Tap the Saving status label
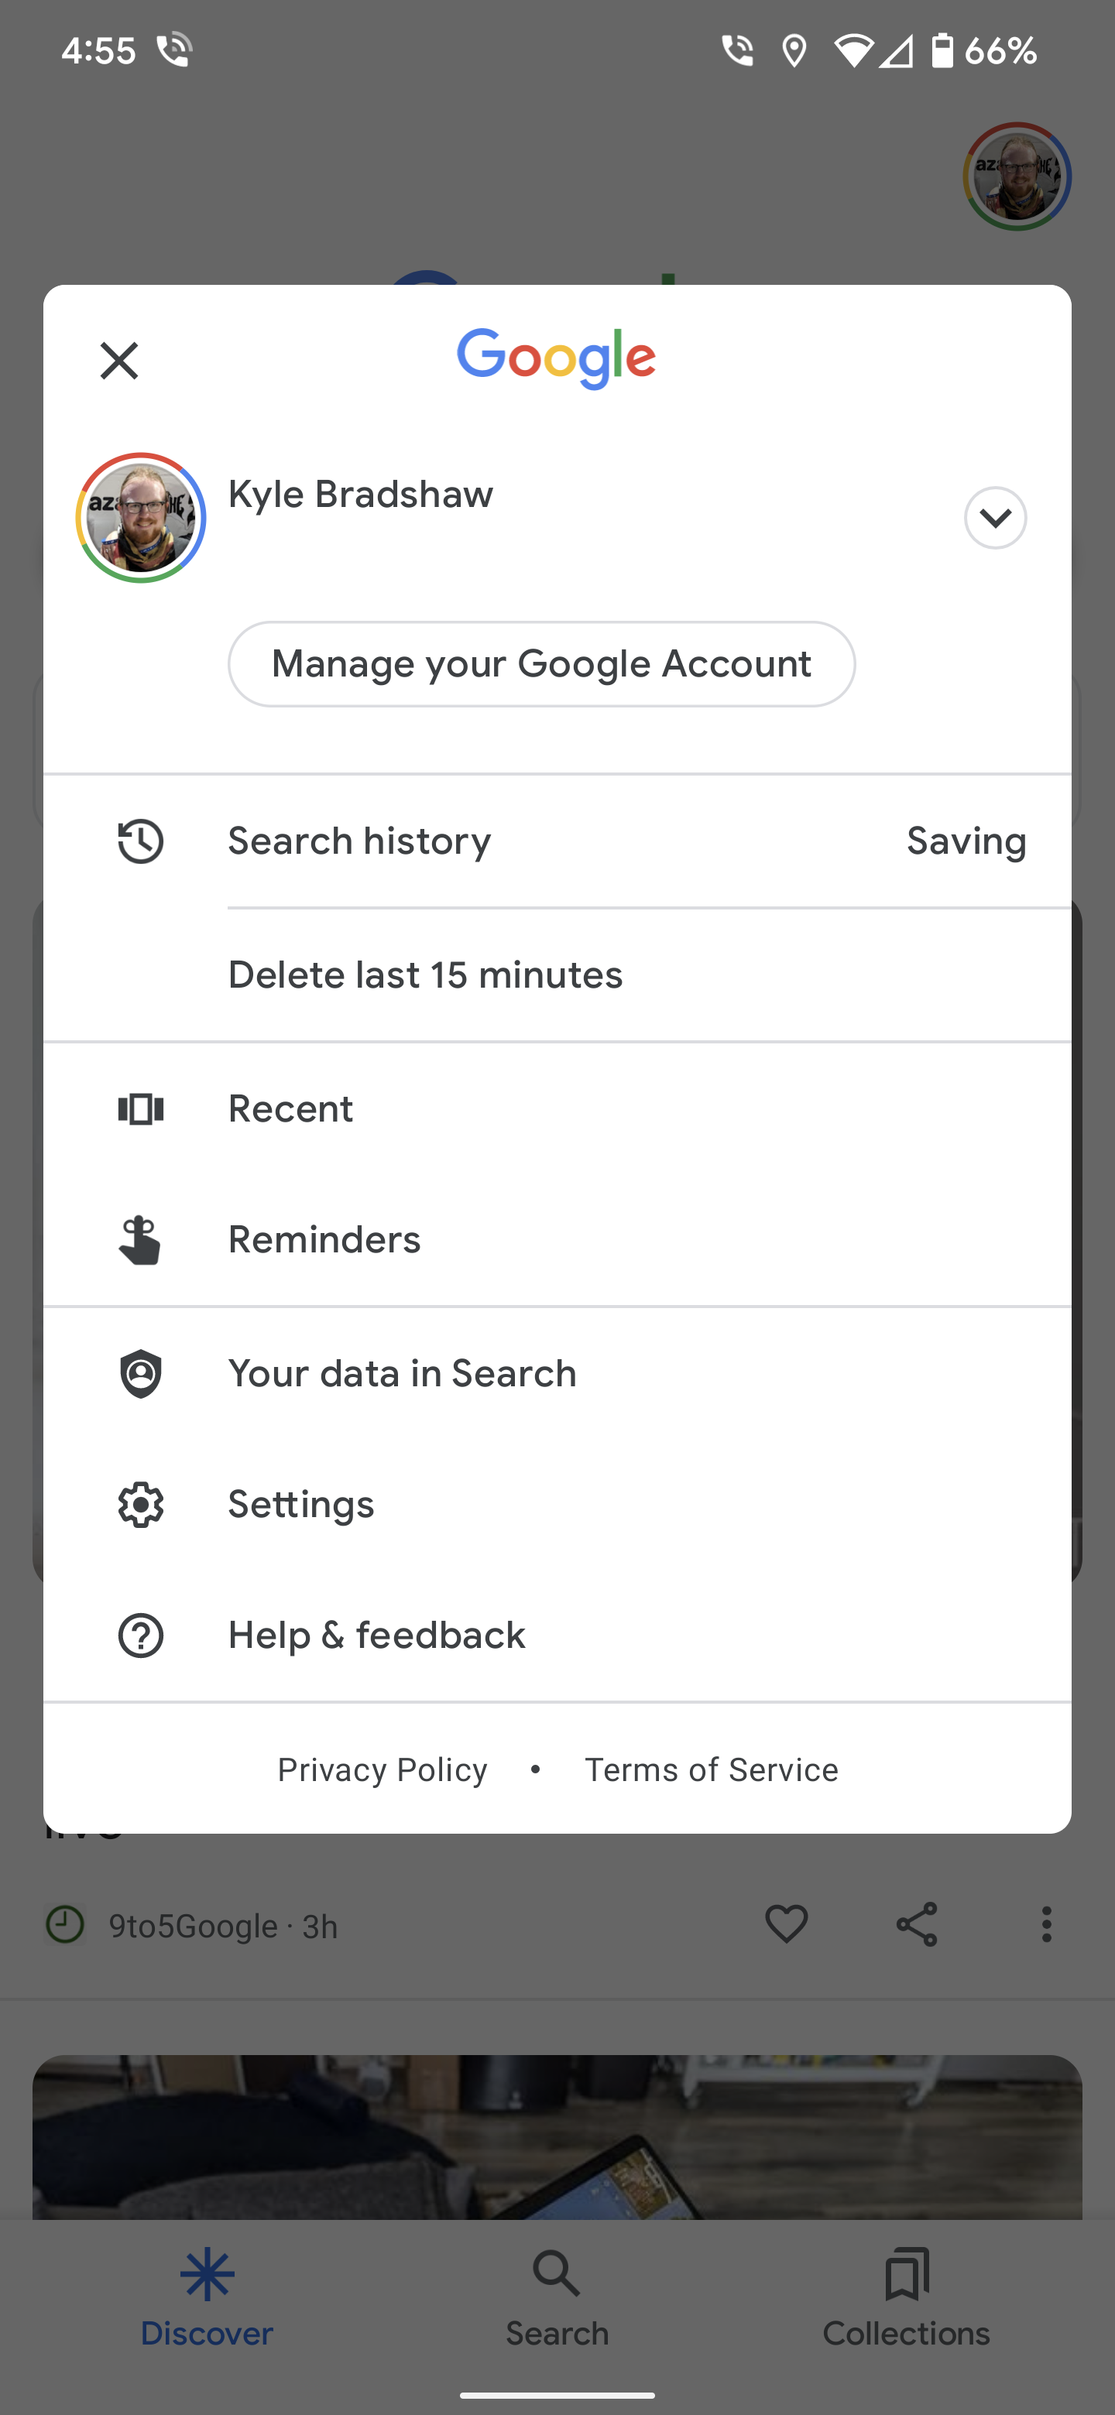Screen dimensions: 1115x2415 click(966, 841)
